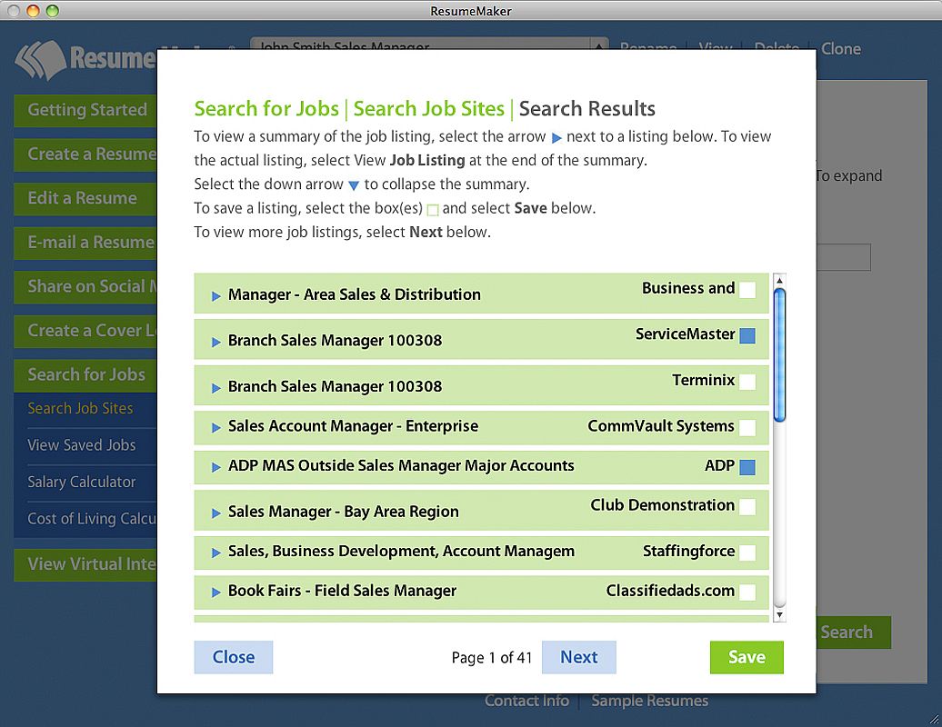Screen dimensions: 942x727
Task: Expand the Book Fairs - Field Sales Manager arrow
Action: [216, 593]
